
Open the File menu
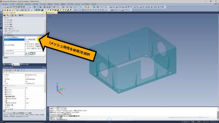click(x=5, y=4)
